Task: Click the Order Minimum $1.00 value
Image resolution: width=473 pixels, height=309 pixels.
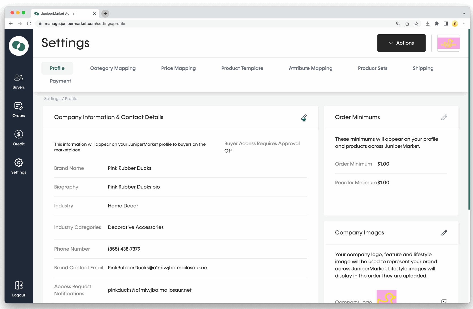Action: point(383,164)
